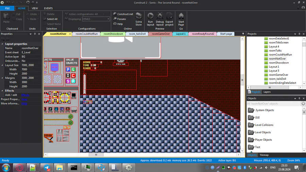Image resolution: width=306 pixels, height=172 pixels.
Task: Open Opera browser from taskbar
Action: pos(19,168)
